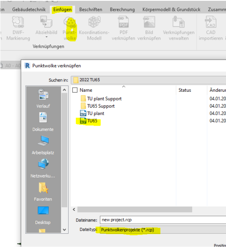226x248 pixels.
Task: Click sidebar scroll up arrow
Action: (x=64, y=90)
